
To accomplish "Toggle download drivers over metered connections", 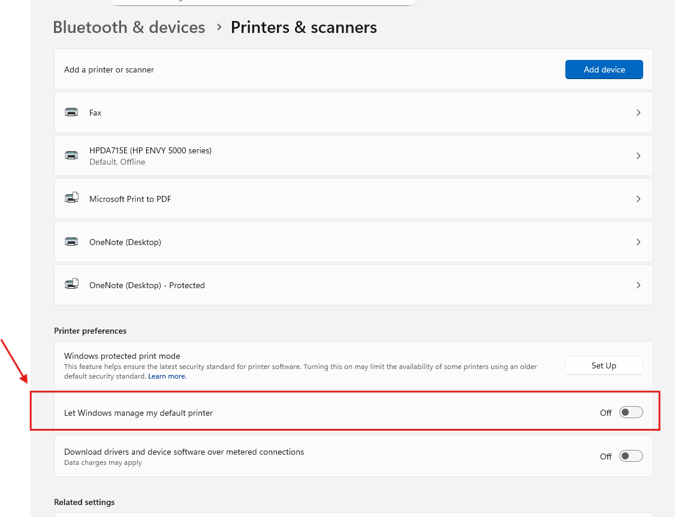I will pyautogui.click(x=631, y=456).
